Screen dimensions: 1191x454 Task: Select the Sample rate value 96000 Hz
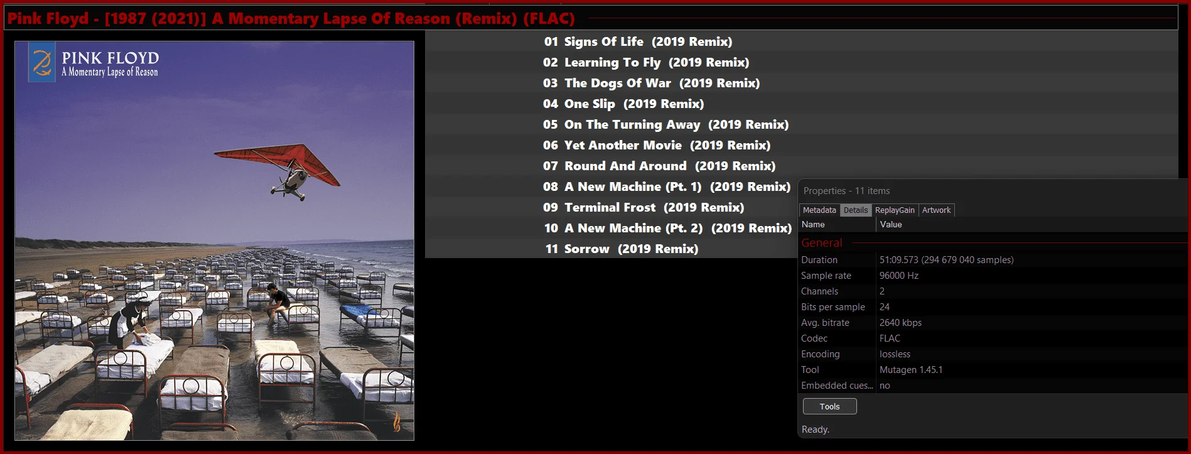point(898,276)
